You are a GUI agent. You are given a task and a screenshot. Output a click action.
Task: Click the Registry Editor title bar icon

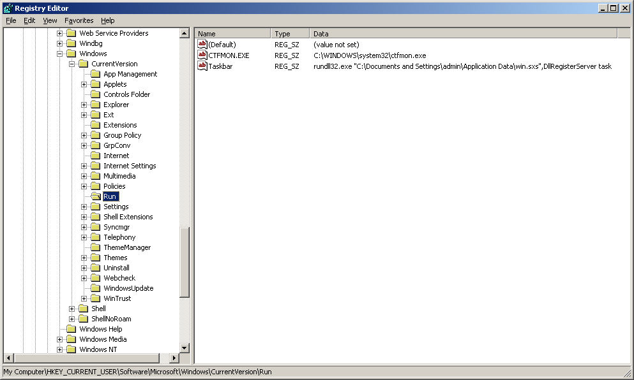pyautogui.click(x=8, y=8)
